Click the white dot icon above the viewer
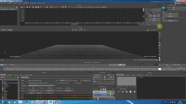 [81, 29]
